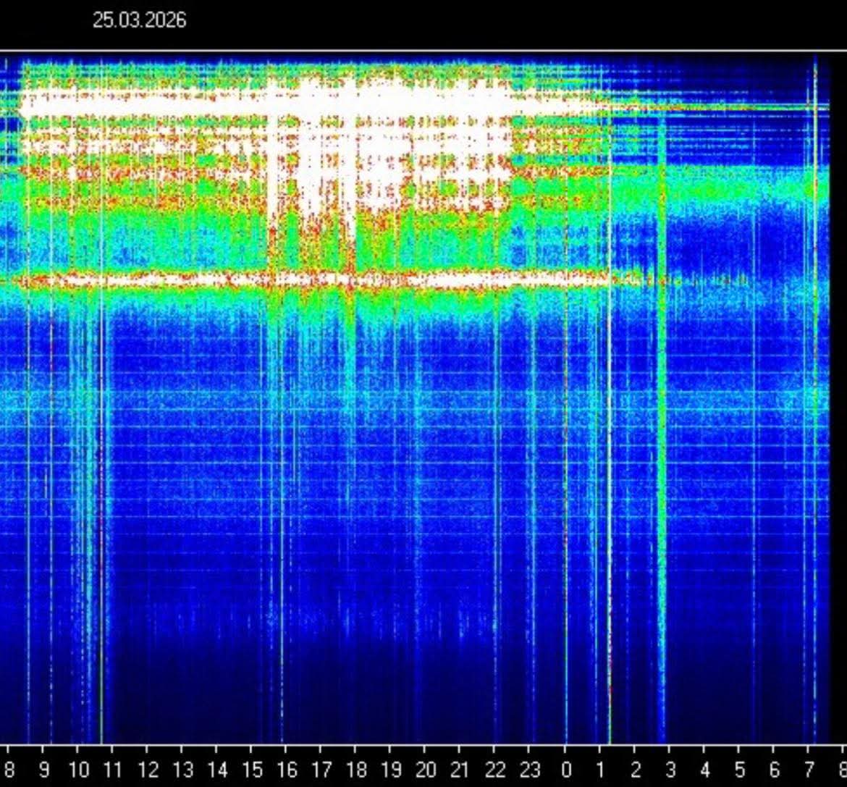Pick the 13 hour axis marker
Image resolution: width=847 pixels, height=787 pixels.
tap(182, 769)
